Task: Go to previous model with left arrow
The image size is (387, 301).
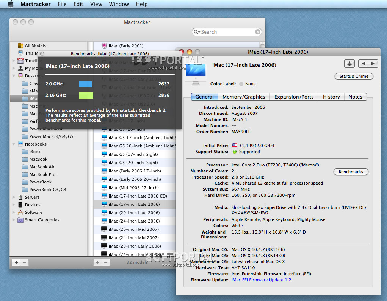Action: [363, 63]
